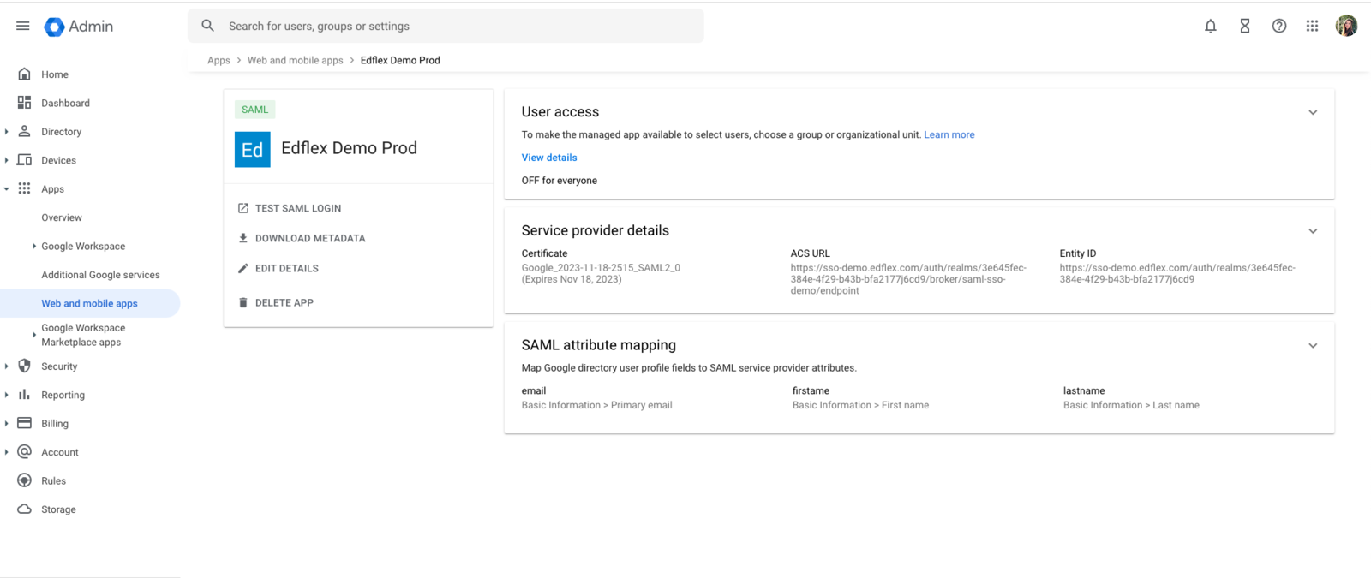The width and height of the screenshot is (1371, 578).
Task: Expand the Reporting sidebar arrow
Action: [7, 395]
